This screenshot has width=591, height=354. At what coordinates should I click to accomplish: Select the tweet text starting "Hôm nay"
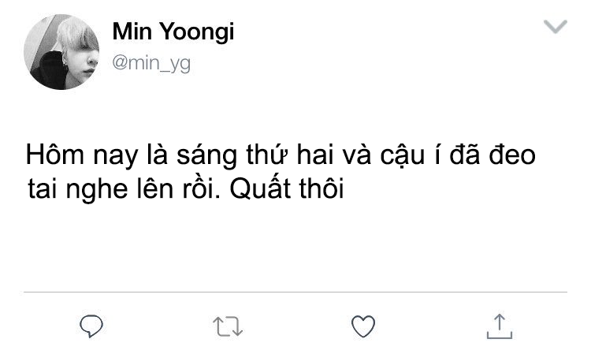click(281, 172)
